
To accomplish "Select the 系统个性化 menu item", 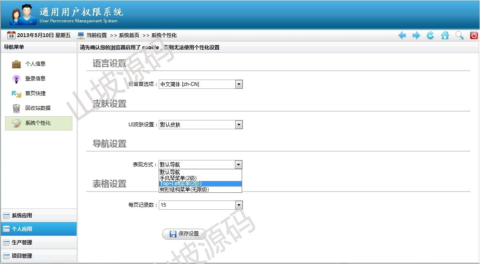I will click(39, 123).
